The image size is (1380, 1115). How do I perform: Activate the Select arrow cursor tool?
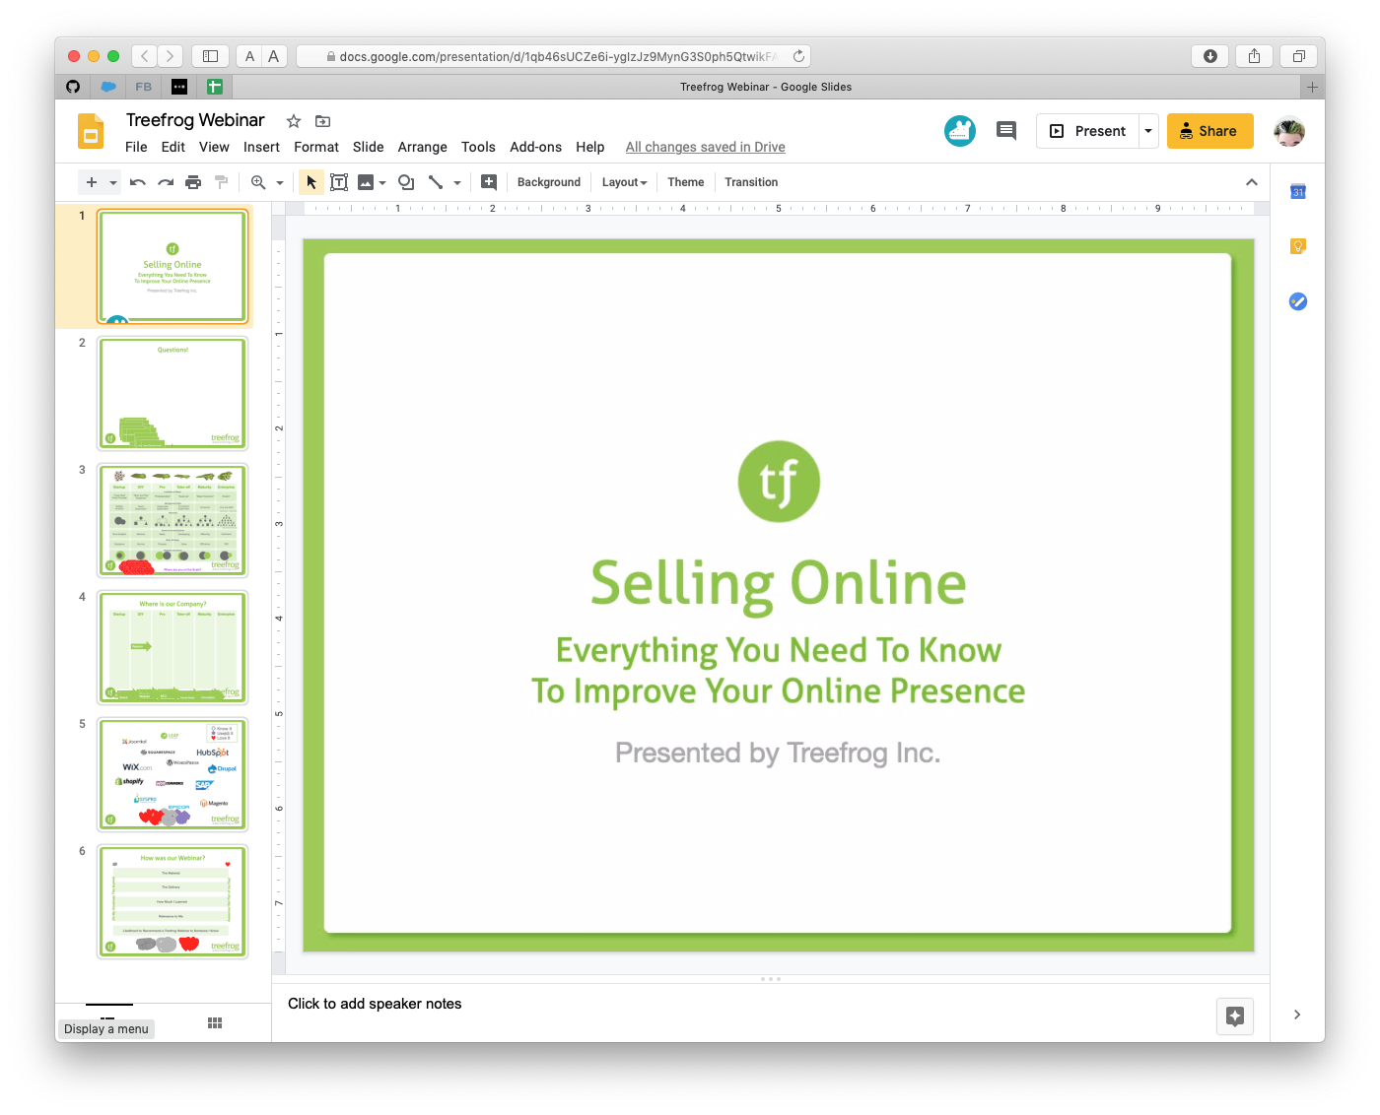(x=311, y=182)
